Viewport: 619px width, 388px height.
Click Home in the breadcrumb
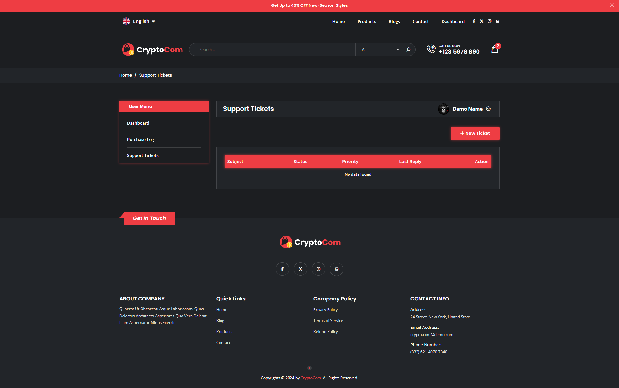tap(125, 75)
